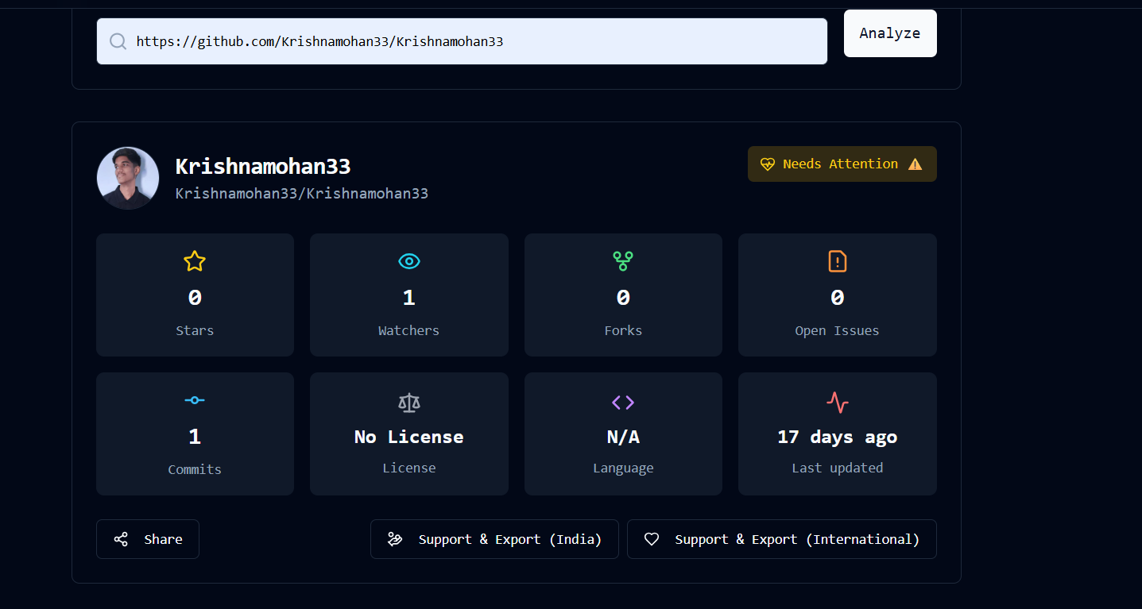Click the 17 days ago value
The height and width of the screenshot is (609, 1142).
coord(838,437)
